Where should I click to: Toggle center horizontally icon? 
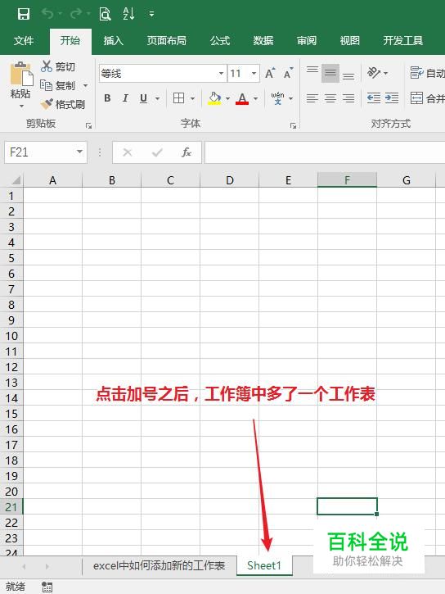click(330, 98)
